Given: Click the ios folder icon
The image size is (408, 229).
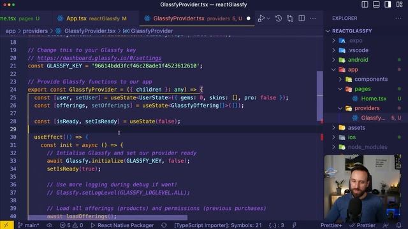Looking at the screenshot, I should tap(342, 137).
